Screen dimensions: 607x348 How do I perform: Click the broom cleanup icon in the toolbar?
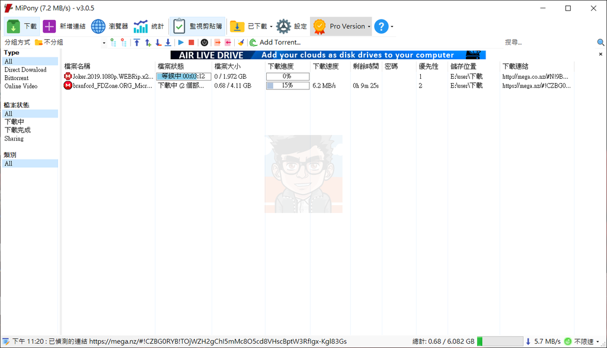pyautogui.click(x=240, y=42)
